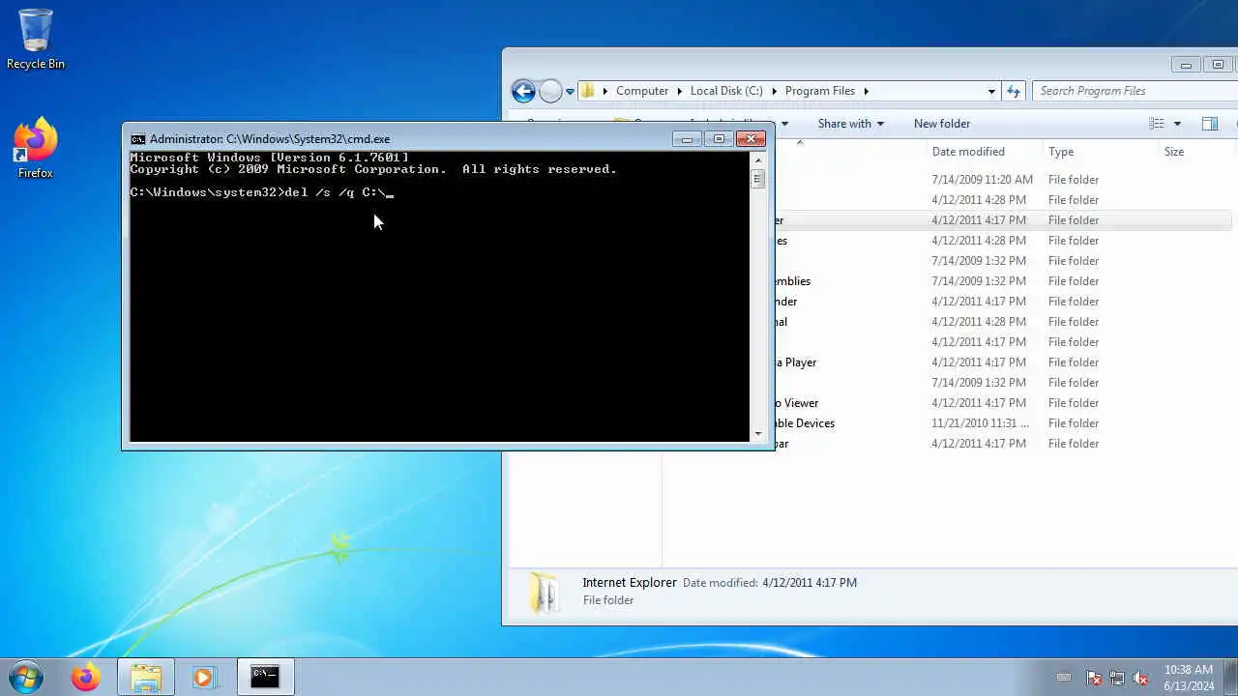Close the Administrator cmd.exe window
The image size is (1238, 696).
[x=751, y=139]
